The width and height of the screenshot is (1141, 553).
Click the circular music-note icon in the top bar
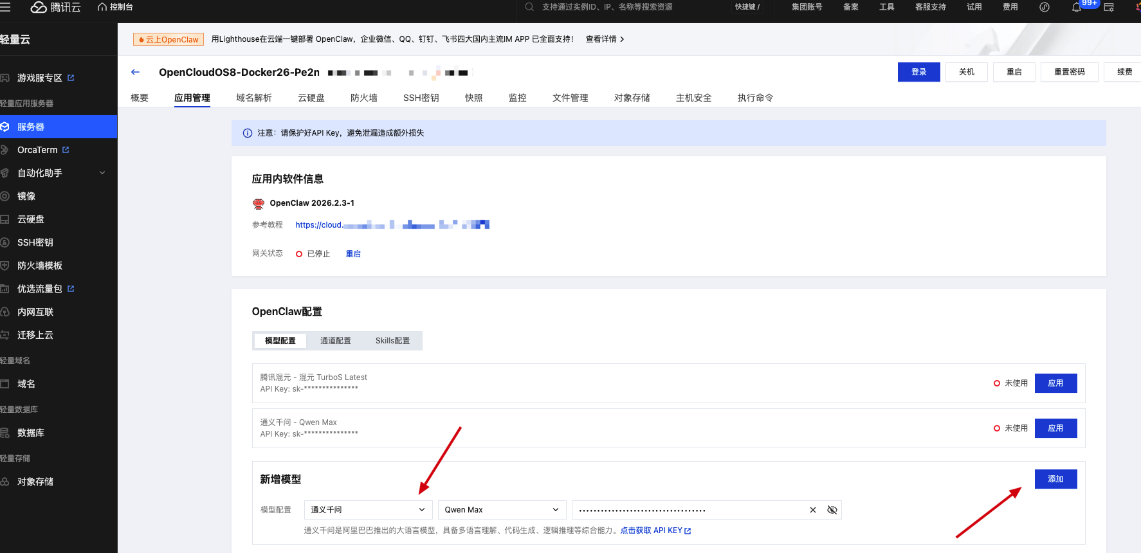1045,7
